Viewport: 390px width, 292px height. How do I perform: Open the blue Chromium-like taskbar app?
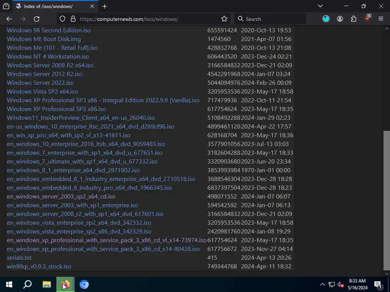click(84, 284)
